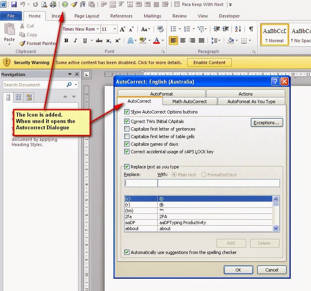The image size is (311, 291).
Task: Click text highlight color button
Action: click(143, 41)
